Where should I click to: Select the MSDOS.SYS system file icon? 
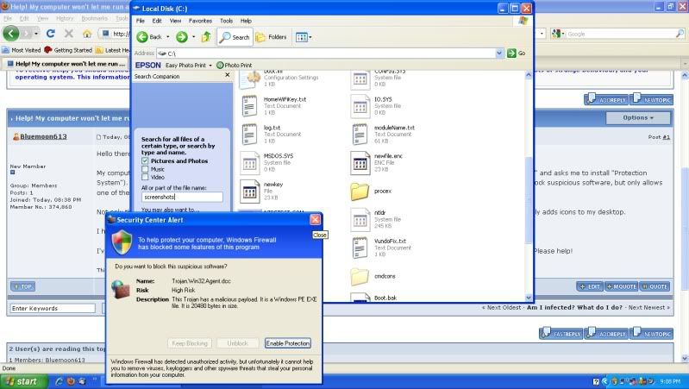click(249, 163)
